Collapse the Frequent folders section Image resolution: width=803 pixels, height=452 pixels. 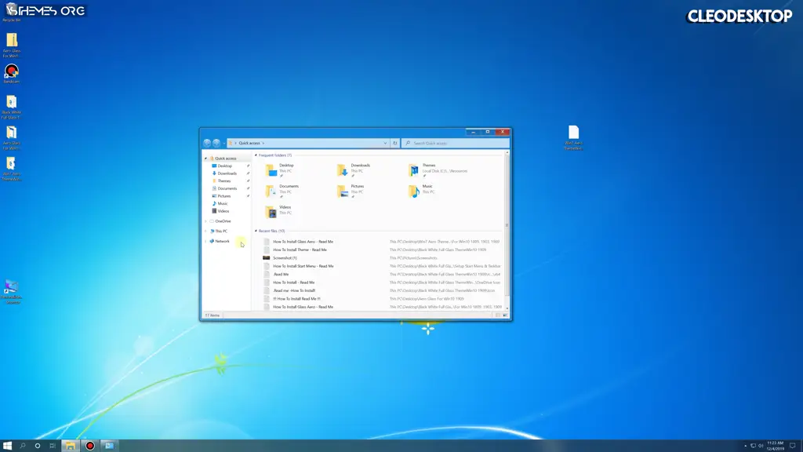tap(257, 155)
